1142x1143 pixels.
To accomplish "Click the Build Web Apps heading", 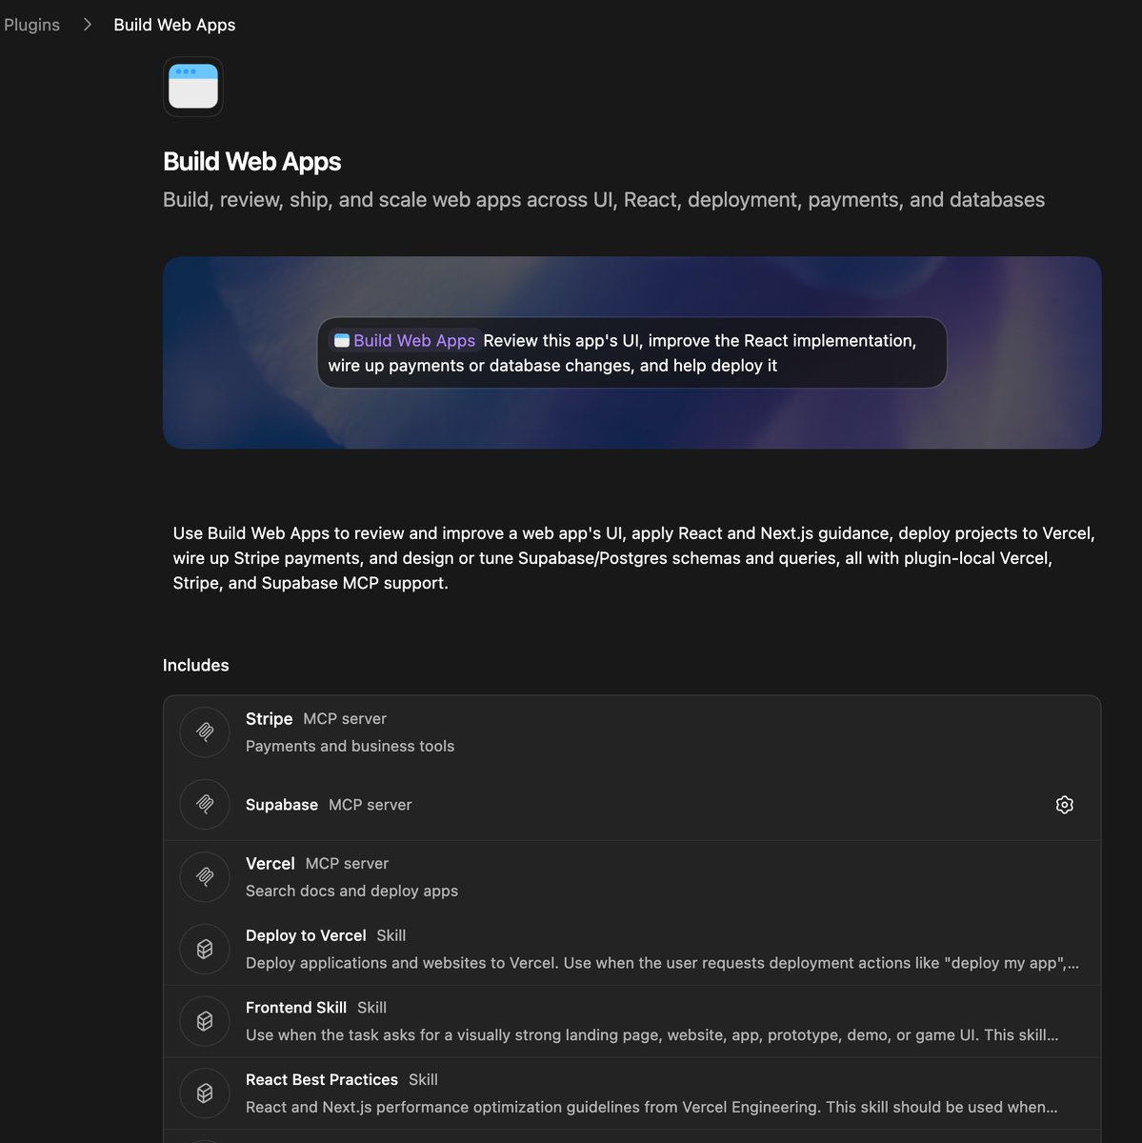I will click(252, 162).
